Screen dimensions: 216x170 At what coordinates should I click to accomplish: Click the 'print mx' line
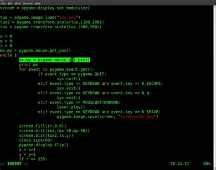click(28, 65)
